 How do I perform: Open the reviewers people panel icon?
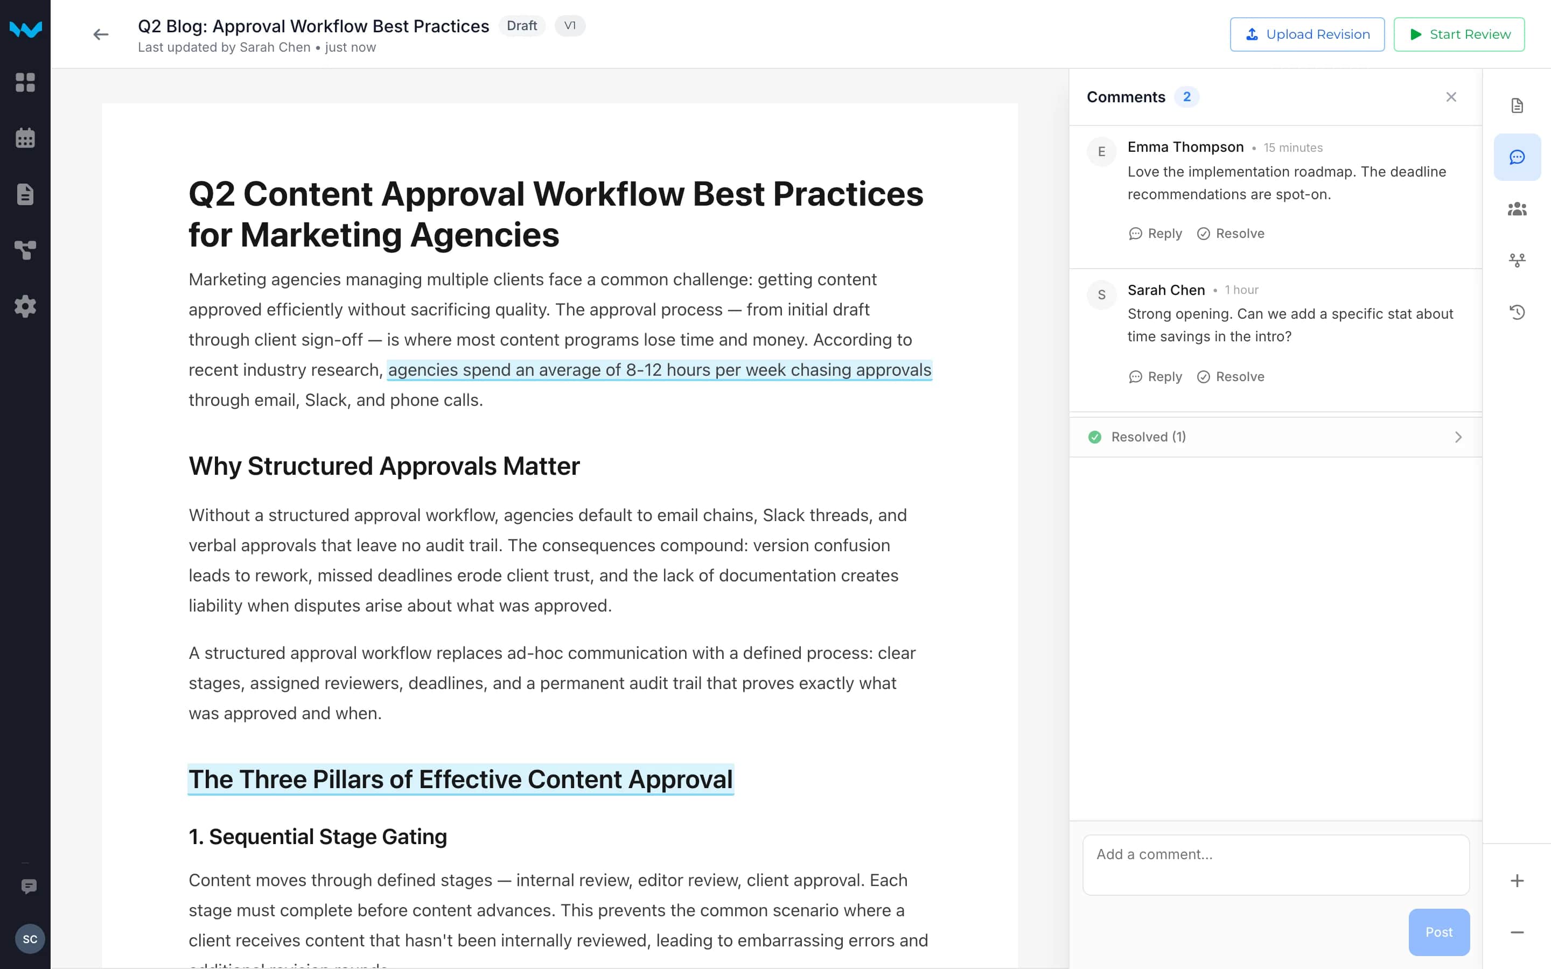click(1517, 209)
